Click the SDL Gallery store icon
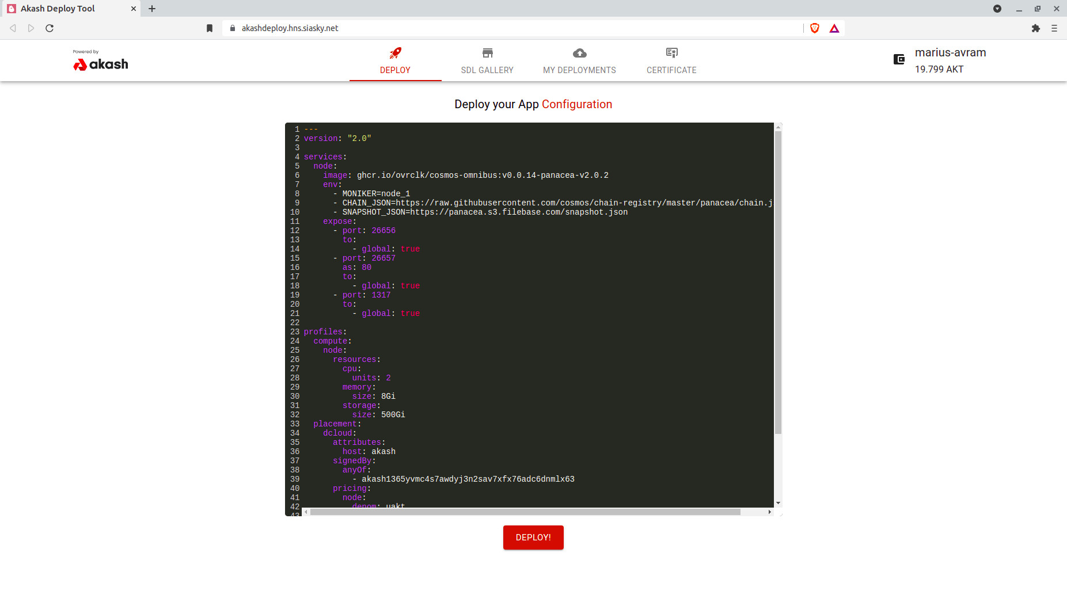Image resolution: width=1067 pixels, height=606 pixels. [487, 53]
